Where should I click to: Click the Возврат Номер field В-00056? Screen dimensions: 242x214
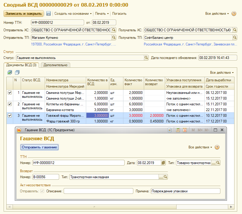[46, 177]
